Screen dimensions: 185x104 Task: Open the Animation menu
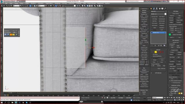point(41,3)
